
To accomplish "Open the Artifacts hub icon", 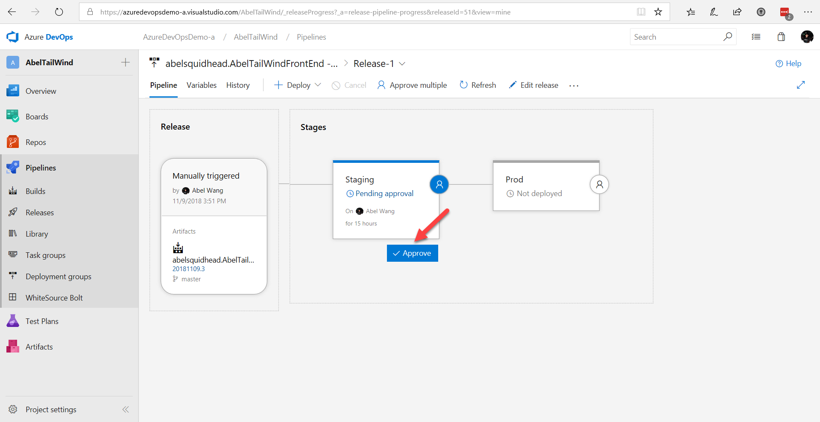I will 13,347.
